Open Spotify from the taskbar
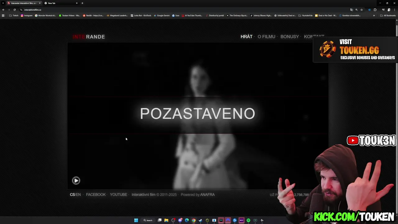The height and width of the screenshot is (224, 398). (248, 220)
